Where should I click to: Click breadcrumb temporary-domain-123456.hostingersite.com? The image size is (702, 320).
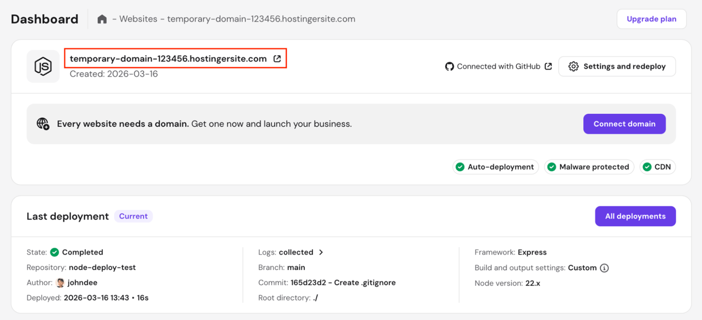pyautogui.click(x=261, y=19)
